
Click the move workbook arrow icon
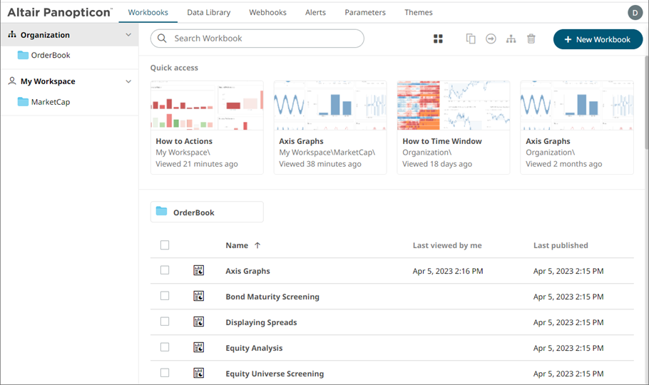pyautogui.click(x=491, y=39)
